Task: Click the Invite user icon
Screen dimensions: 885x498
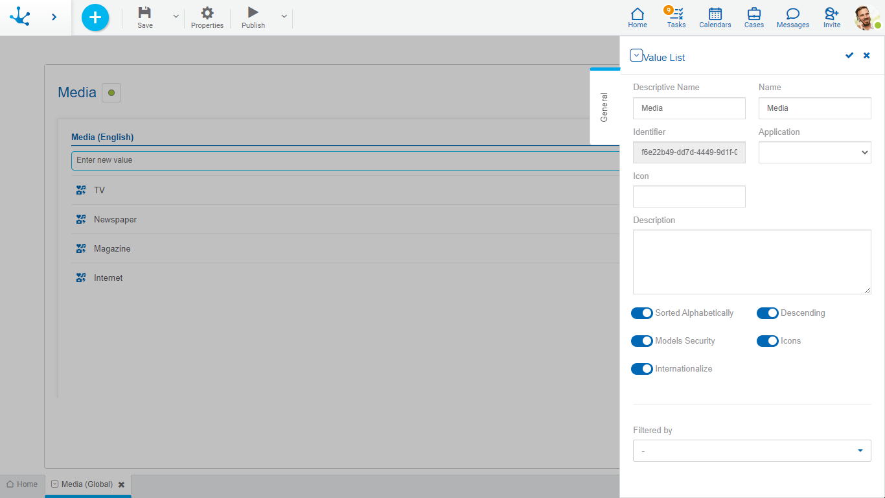Action: click(x=831, y=14)
